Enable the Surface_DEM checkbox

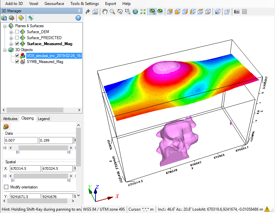(17, 32)
